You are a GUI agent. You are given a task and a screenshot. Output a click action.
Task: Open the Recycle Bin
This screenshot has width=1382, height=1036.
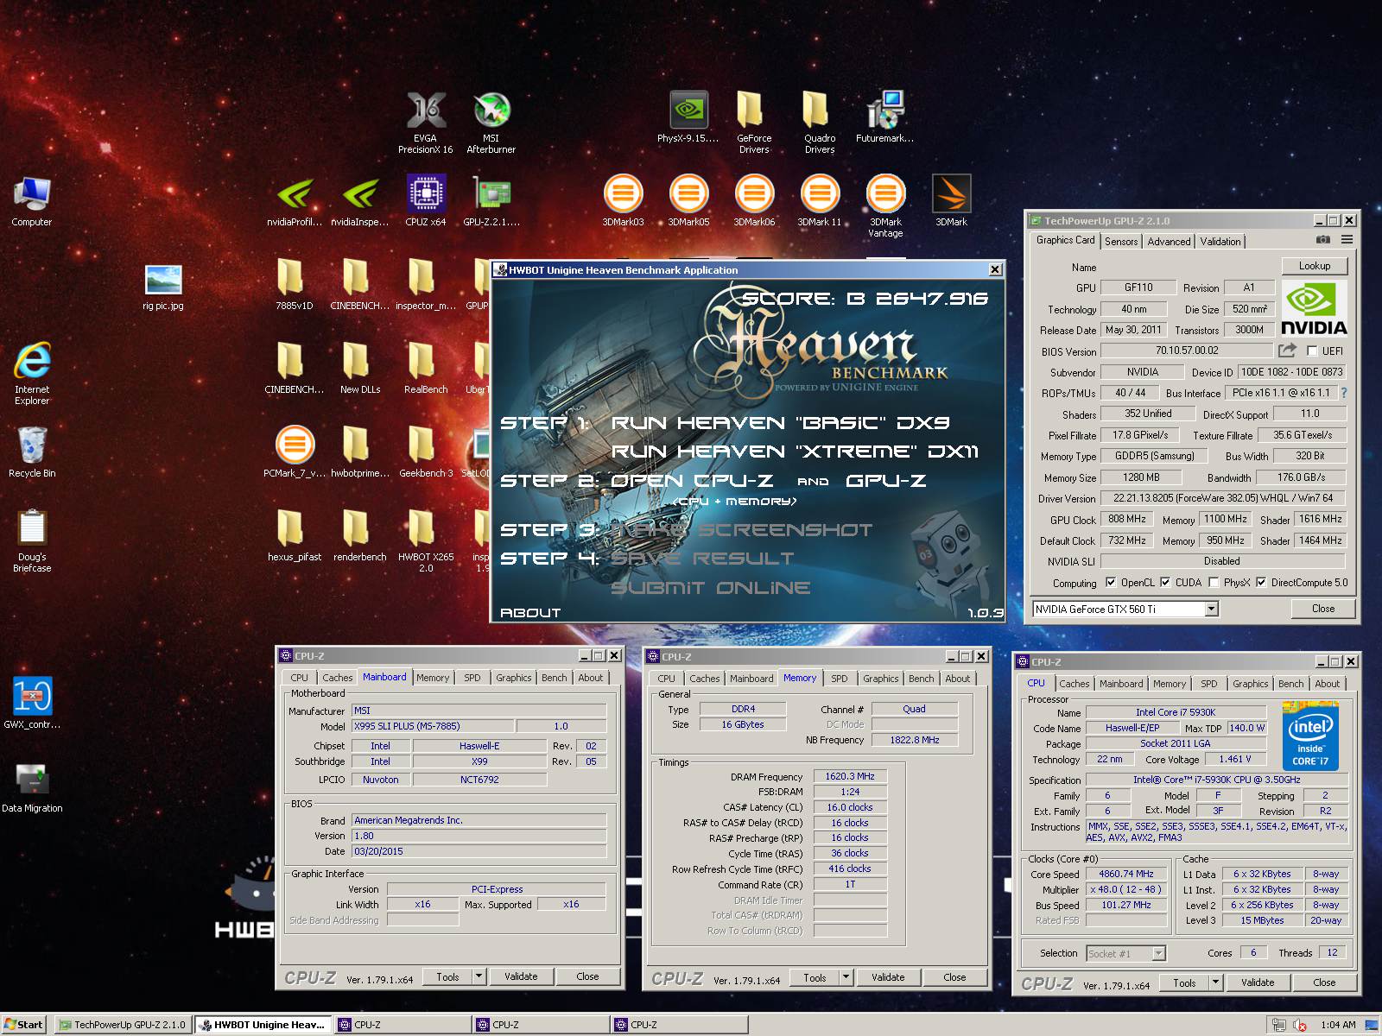tap(32, 452)
